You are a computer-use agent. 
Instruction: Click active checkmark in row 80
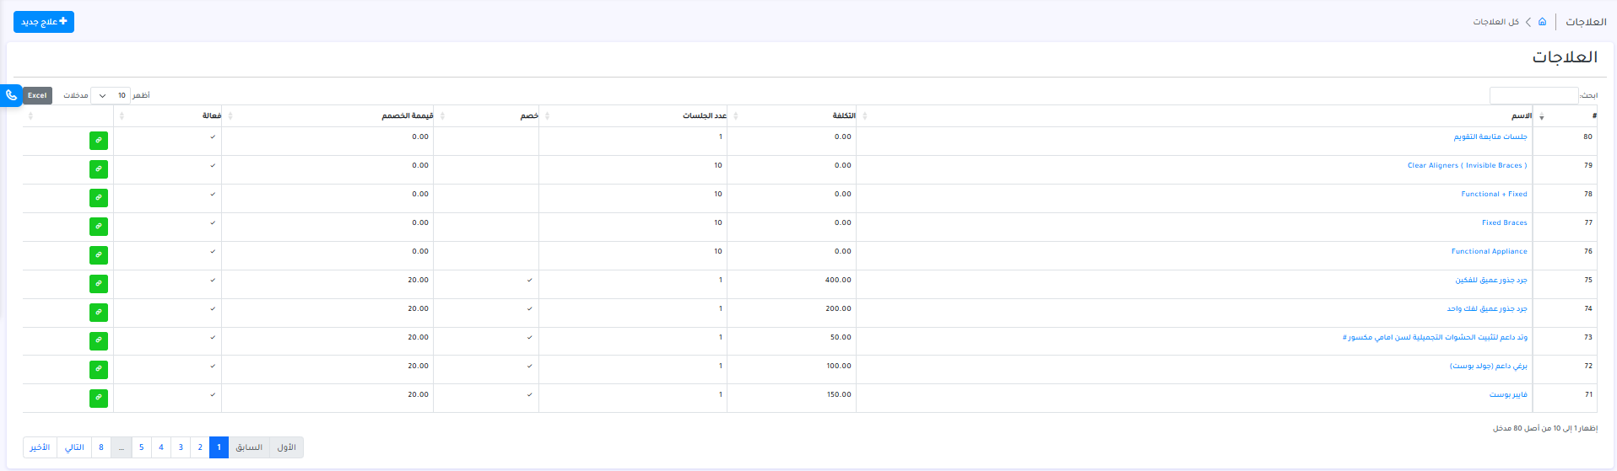212,137
